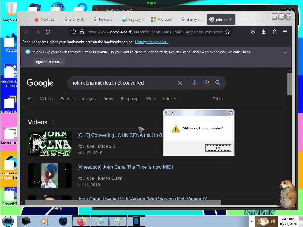Bookmark this page with the star icon
The image size is (303, 227).
click(x=227, y=32)
